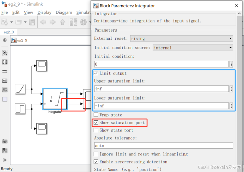Open the External reset dropdown
Image resolution: width=244 pixels, height=172 pixels.
182,38
